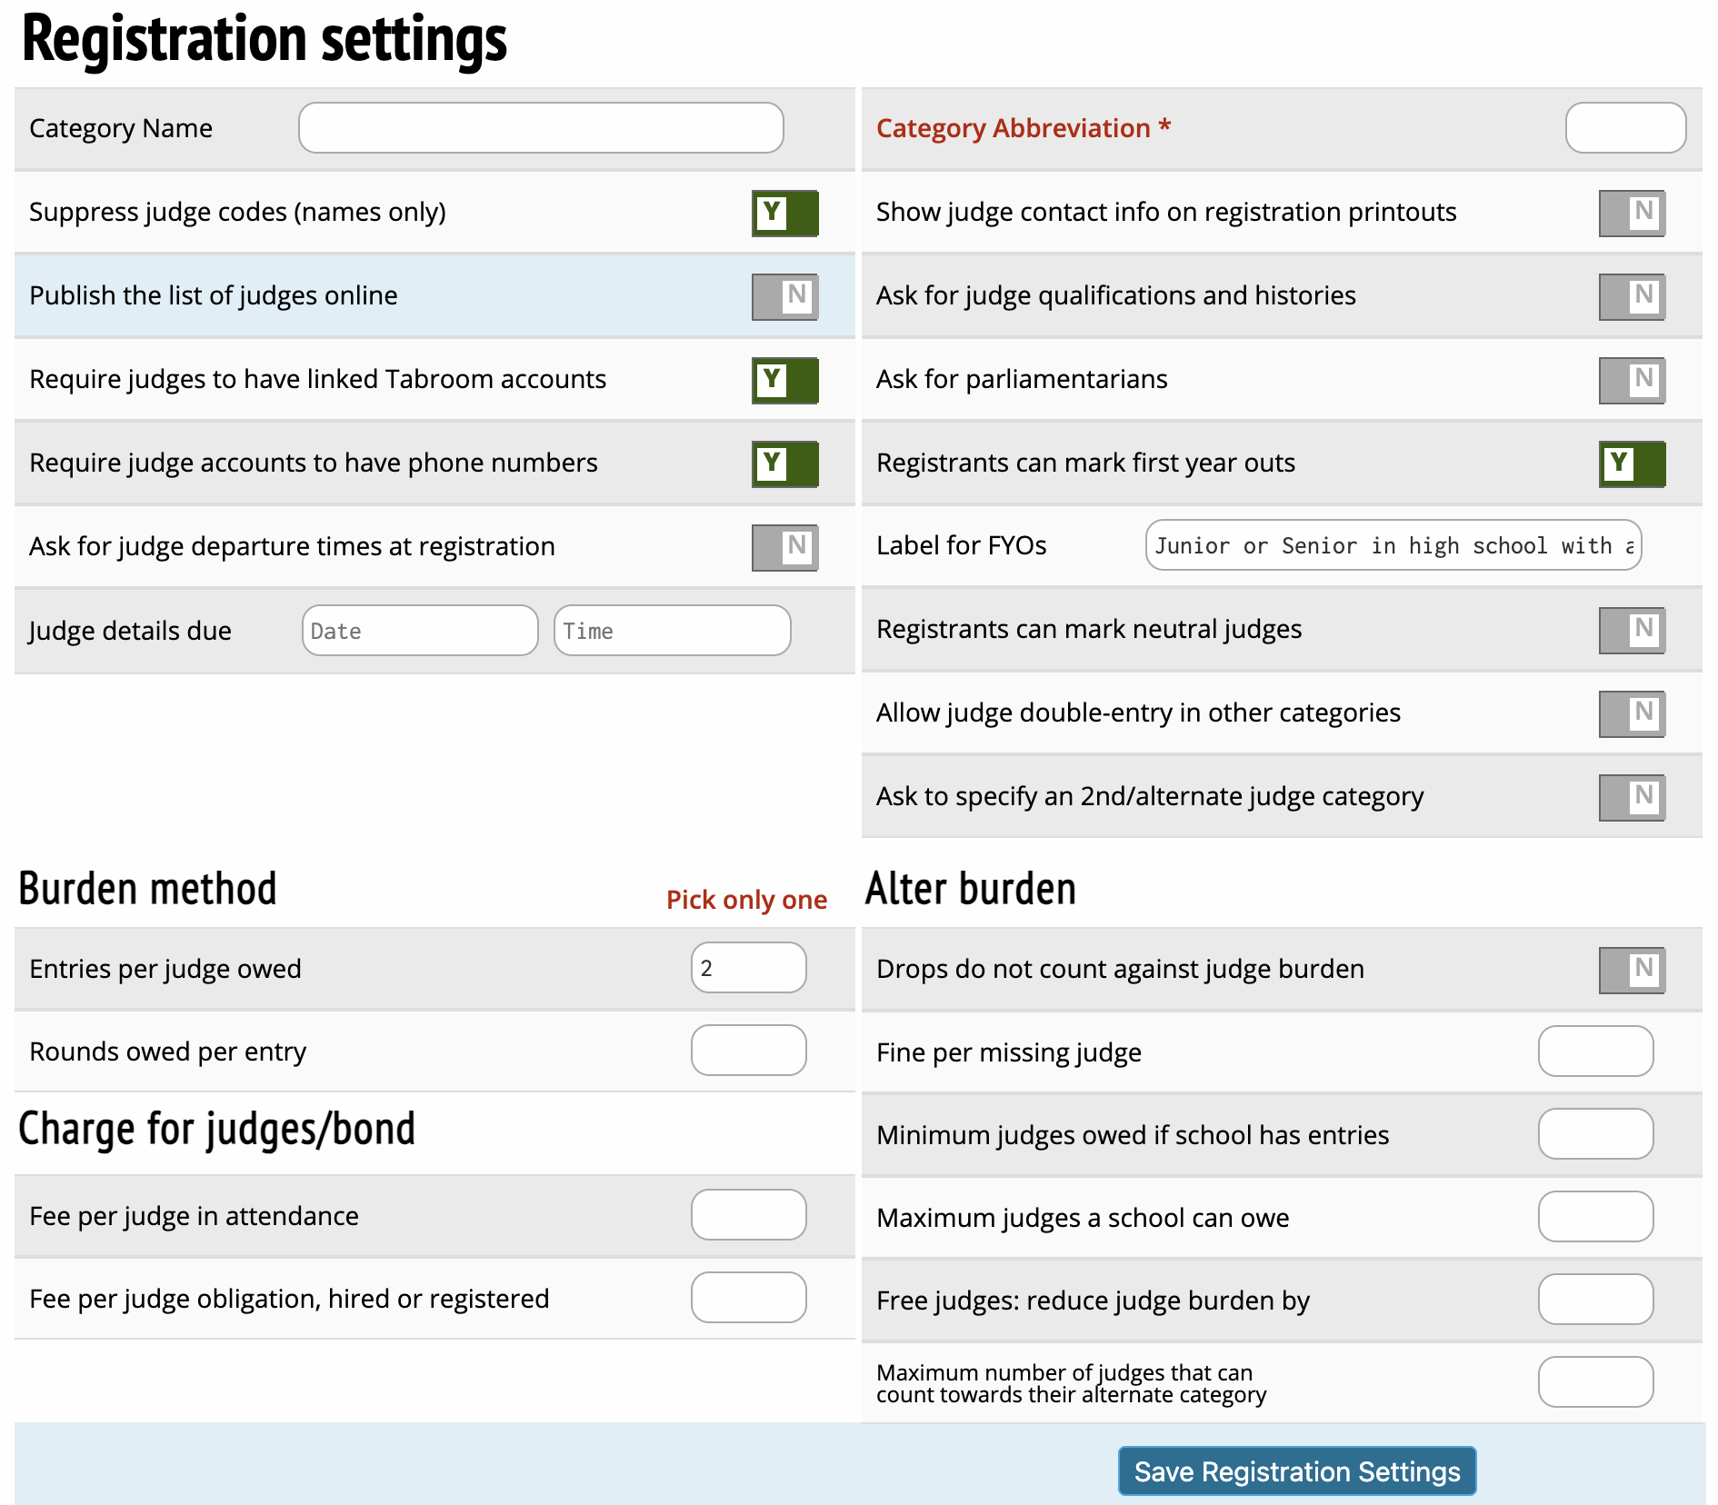The image size is (1718, 1505).
Task: Turn off Registrants can mark first year outs
Action: click(x=1632, y=463)
